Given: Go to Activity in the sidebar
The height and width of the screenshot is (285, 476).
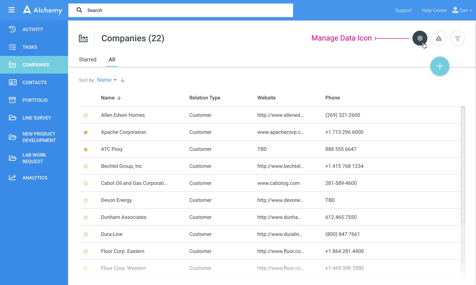Looking at the screenshot, I should coord(34,29).
